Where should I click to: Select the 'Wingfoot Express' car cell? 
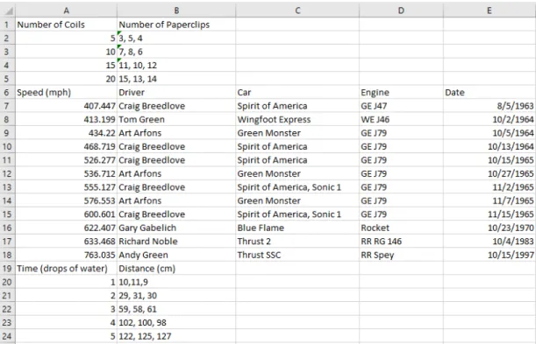(x=297, y=119)
